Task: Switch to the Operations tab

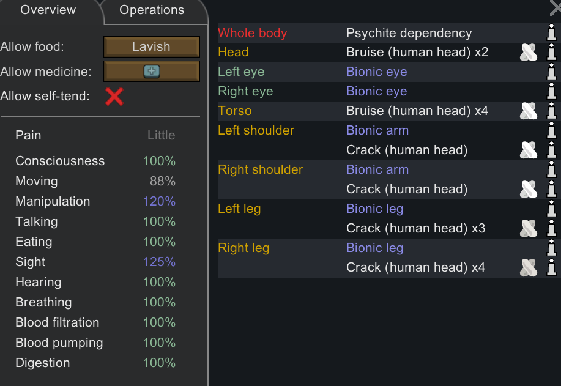Action: pos(152,10)
